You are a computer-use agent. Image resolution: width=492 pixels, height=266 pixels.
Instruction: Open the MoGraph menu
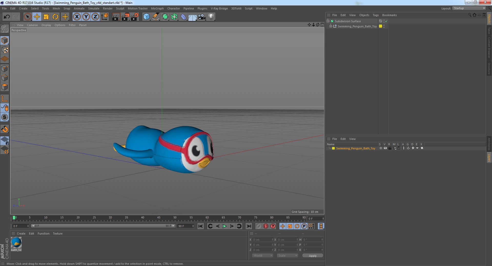click(x=157, y=8)
